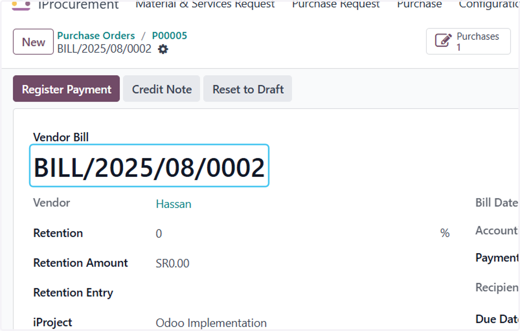
Task: Click the Credit Note button
Action: (162, 89)
